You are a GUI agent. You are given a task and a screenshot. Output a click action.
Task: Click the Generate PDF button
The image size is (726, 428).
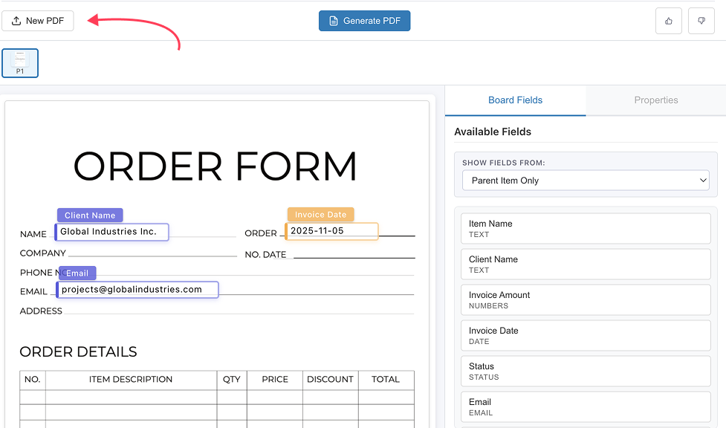[x=364, y=21]
